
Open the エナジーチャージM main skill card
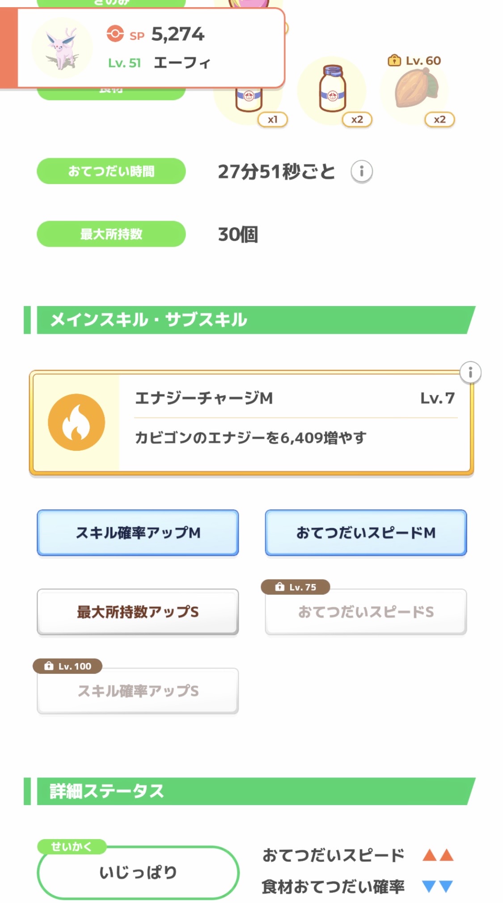(295, 422)
